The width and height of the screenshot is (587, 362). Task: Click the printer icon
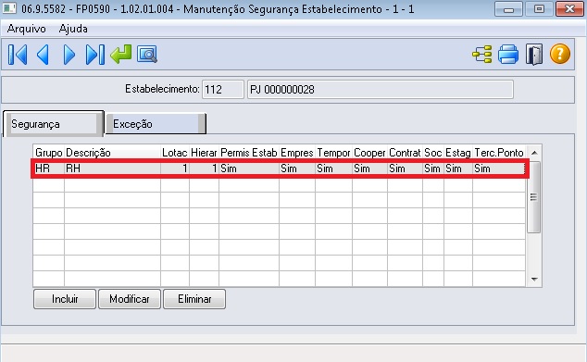click(x=508, y=55)
